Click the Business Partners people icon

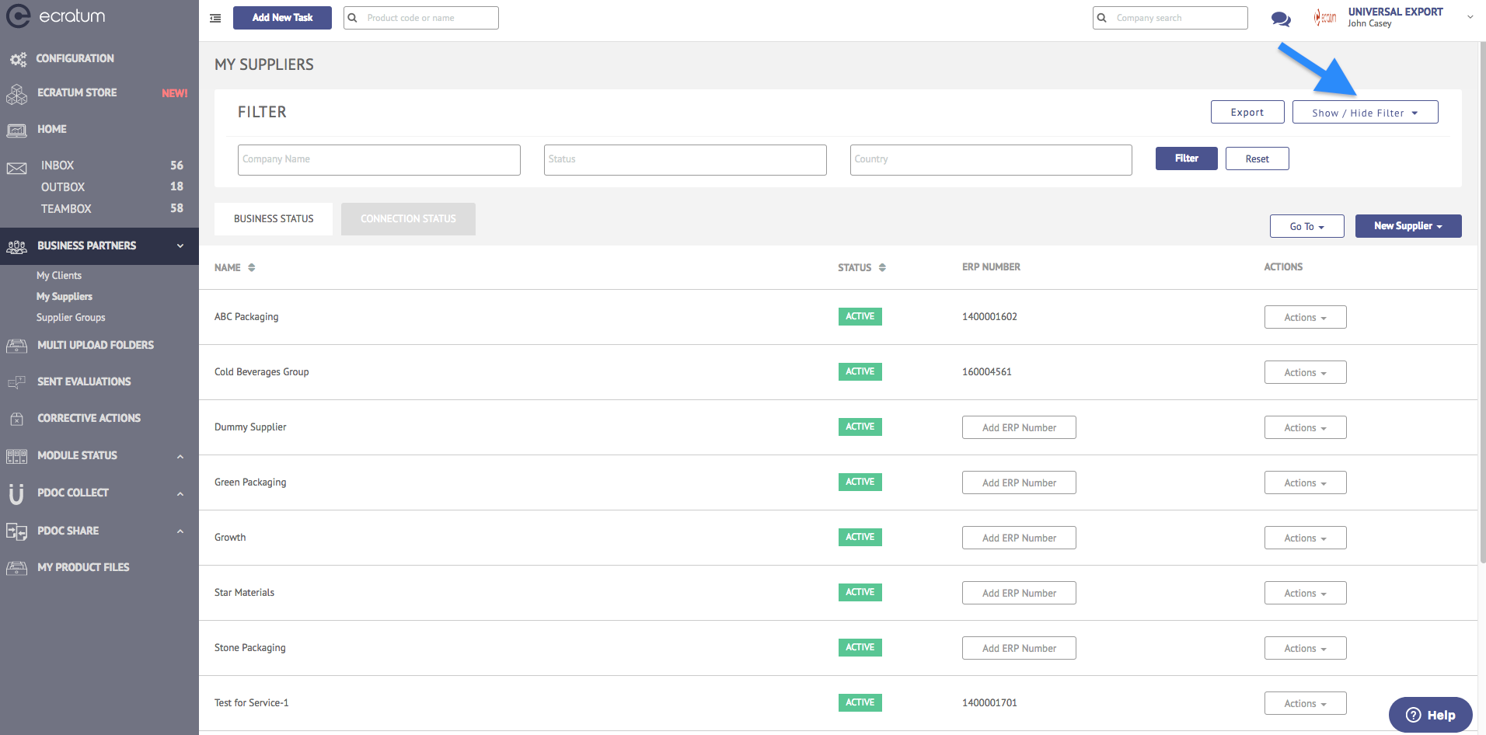pyautogui.click(x=16, y=246)
